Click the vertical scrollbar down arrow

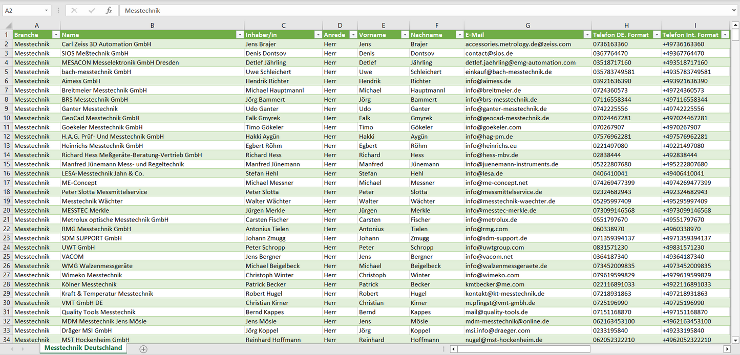(x=735, y=340)
